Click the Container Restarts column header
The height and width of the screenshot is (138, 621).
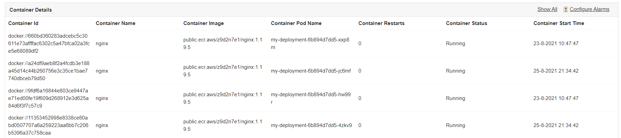(x=381, y=23)
